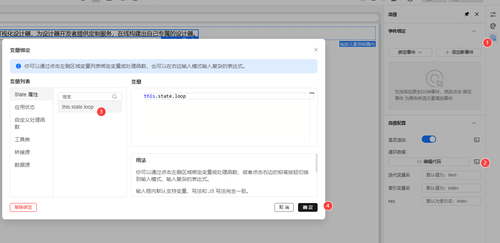The height and width of the screenshot is (243, 500).
Task: Click the sliders properties icon atop right sidebar
Action: coord(493,14)
